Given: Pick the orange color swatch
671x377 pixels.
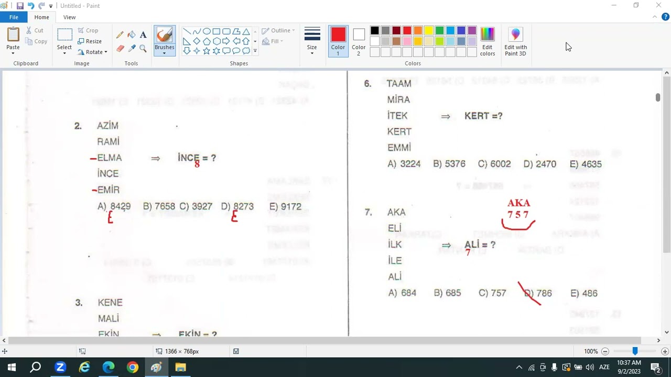Looking at the screenshot, I should click(418, 31).
